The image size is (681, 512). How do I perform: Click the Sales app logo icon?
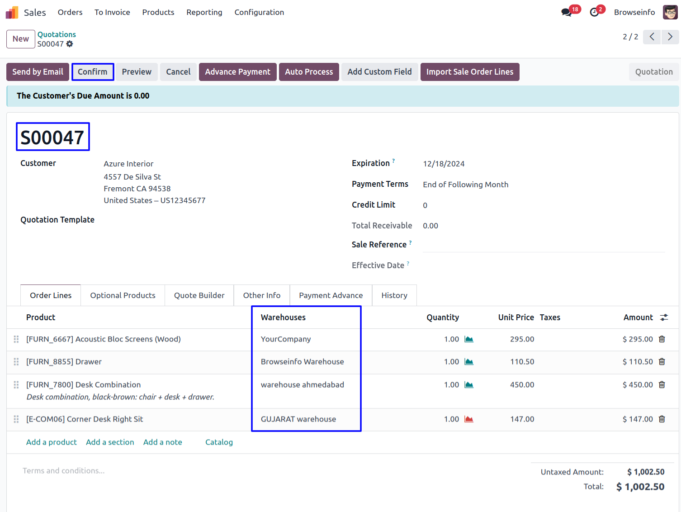click(x=12, y=12)
